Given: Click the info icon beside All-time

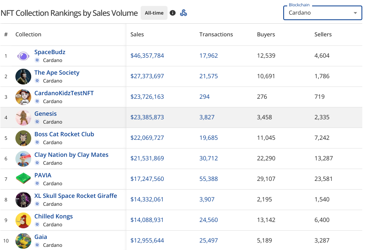Looking at the screenshot, I should tap(173, 13).
